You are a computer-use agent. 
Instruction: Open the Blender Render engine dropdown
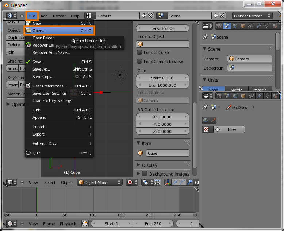coord(252,16)
